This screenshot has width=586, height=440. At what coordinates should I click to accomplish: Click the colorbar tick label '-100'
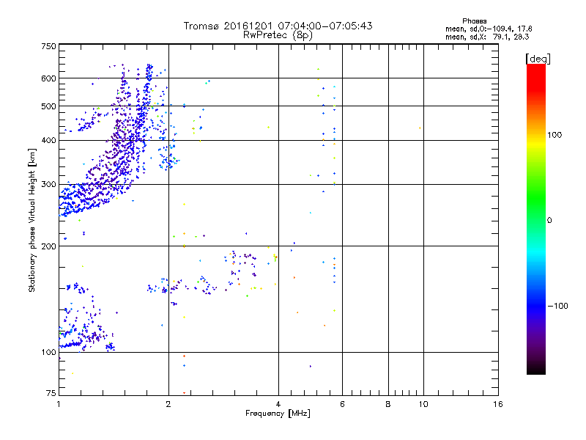[x=557, y=306]
